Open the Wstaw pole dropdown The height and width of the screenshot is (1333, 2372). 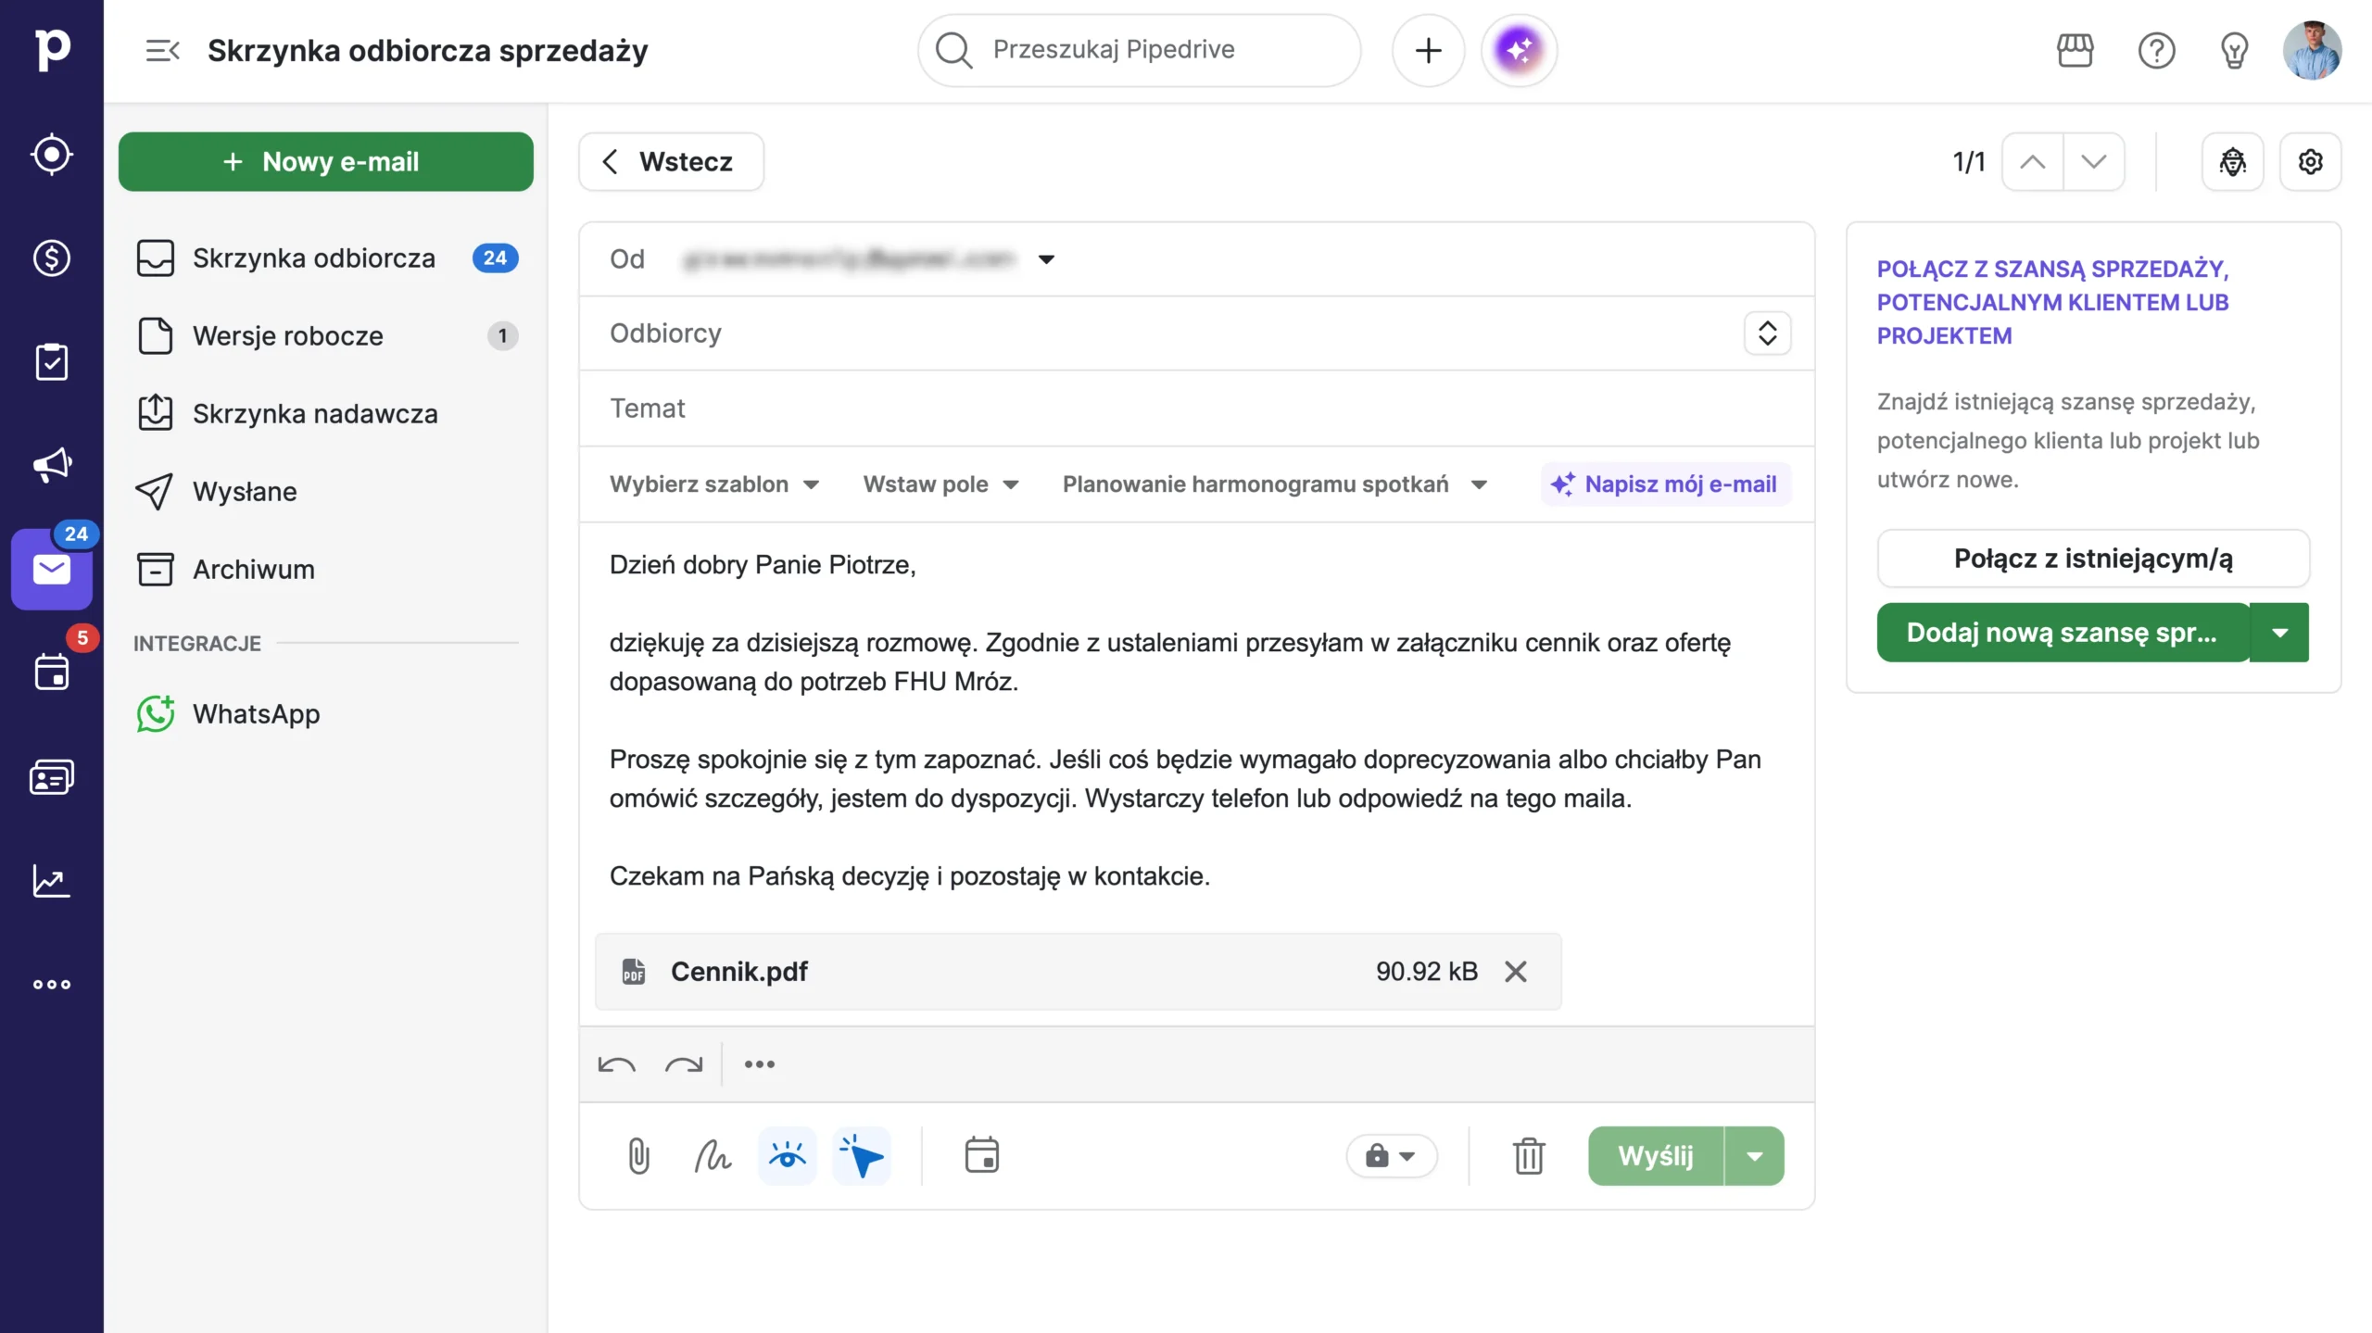(x=941, y=484)
